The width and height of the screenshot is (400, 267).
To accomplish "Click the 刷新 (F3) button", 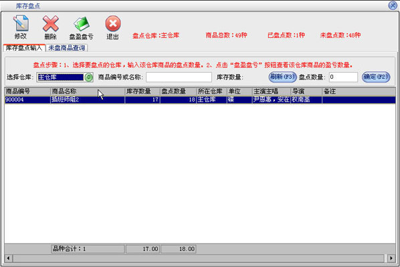I will 283,77.
